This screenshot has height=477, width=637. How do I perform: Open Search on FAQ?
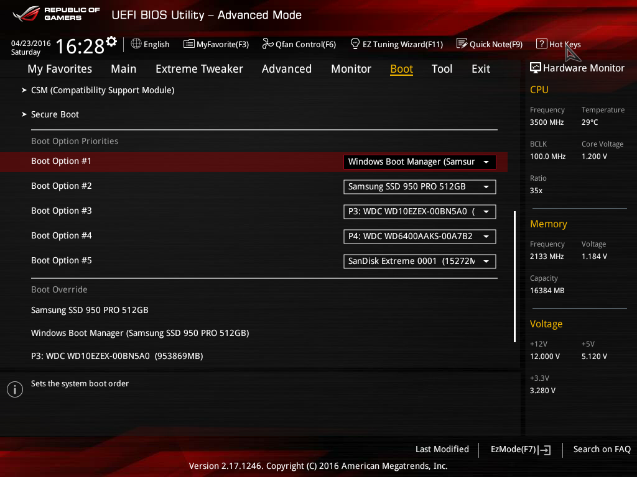coord(602,450)
